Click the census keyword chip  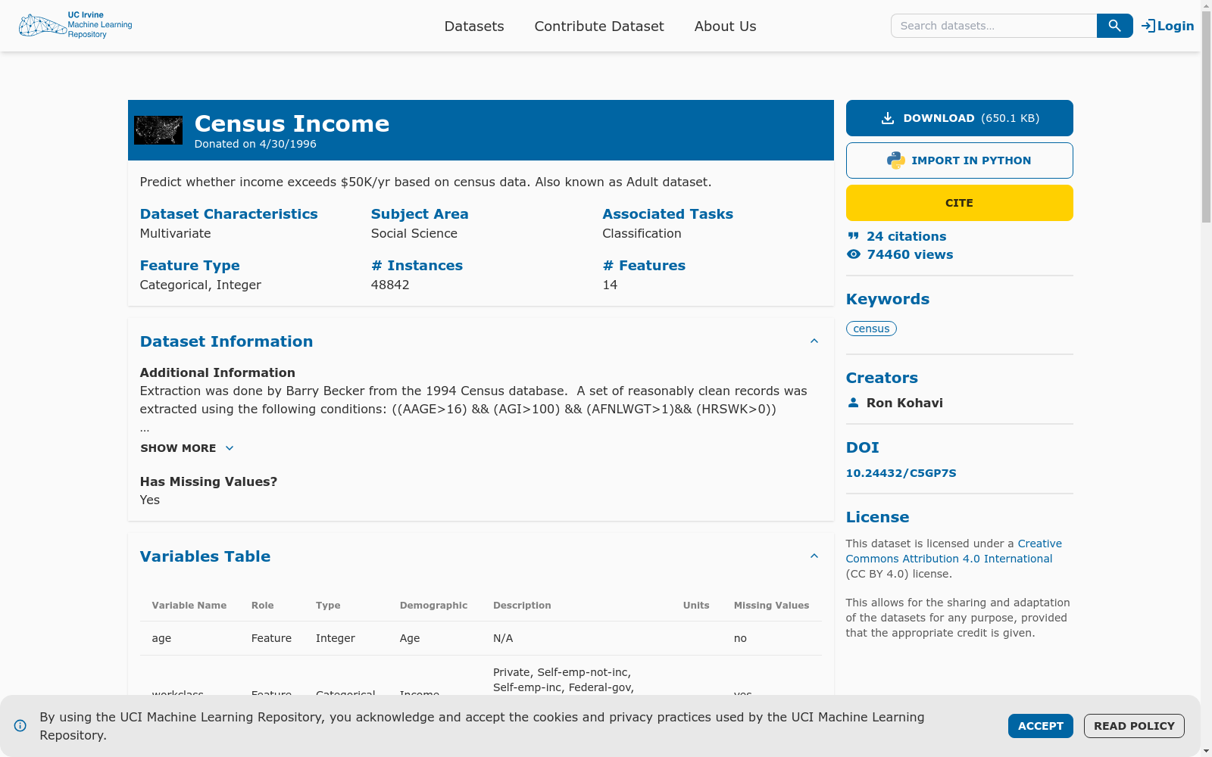click(x=871, y=328)
